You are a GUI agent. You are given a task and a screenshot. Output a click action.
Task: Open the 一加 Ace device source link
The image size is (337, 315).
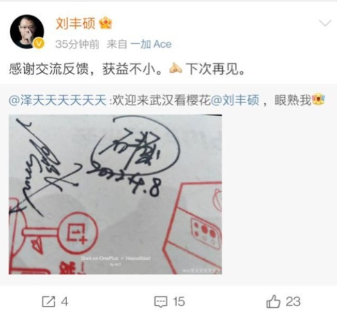151,44
